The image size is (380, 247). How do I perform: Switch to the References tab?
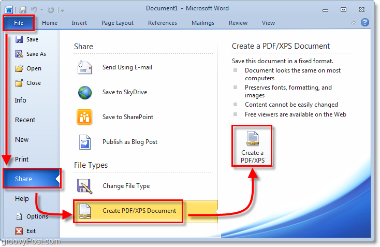163,23
